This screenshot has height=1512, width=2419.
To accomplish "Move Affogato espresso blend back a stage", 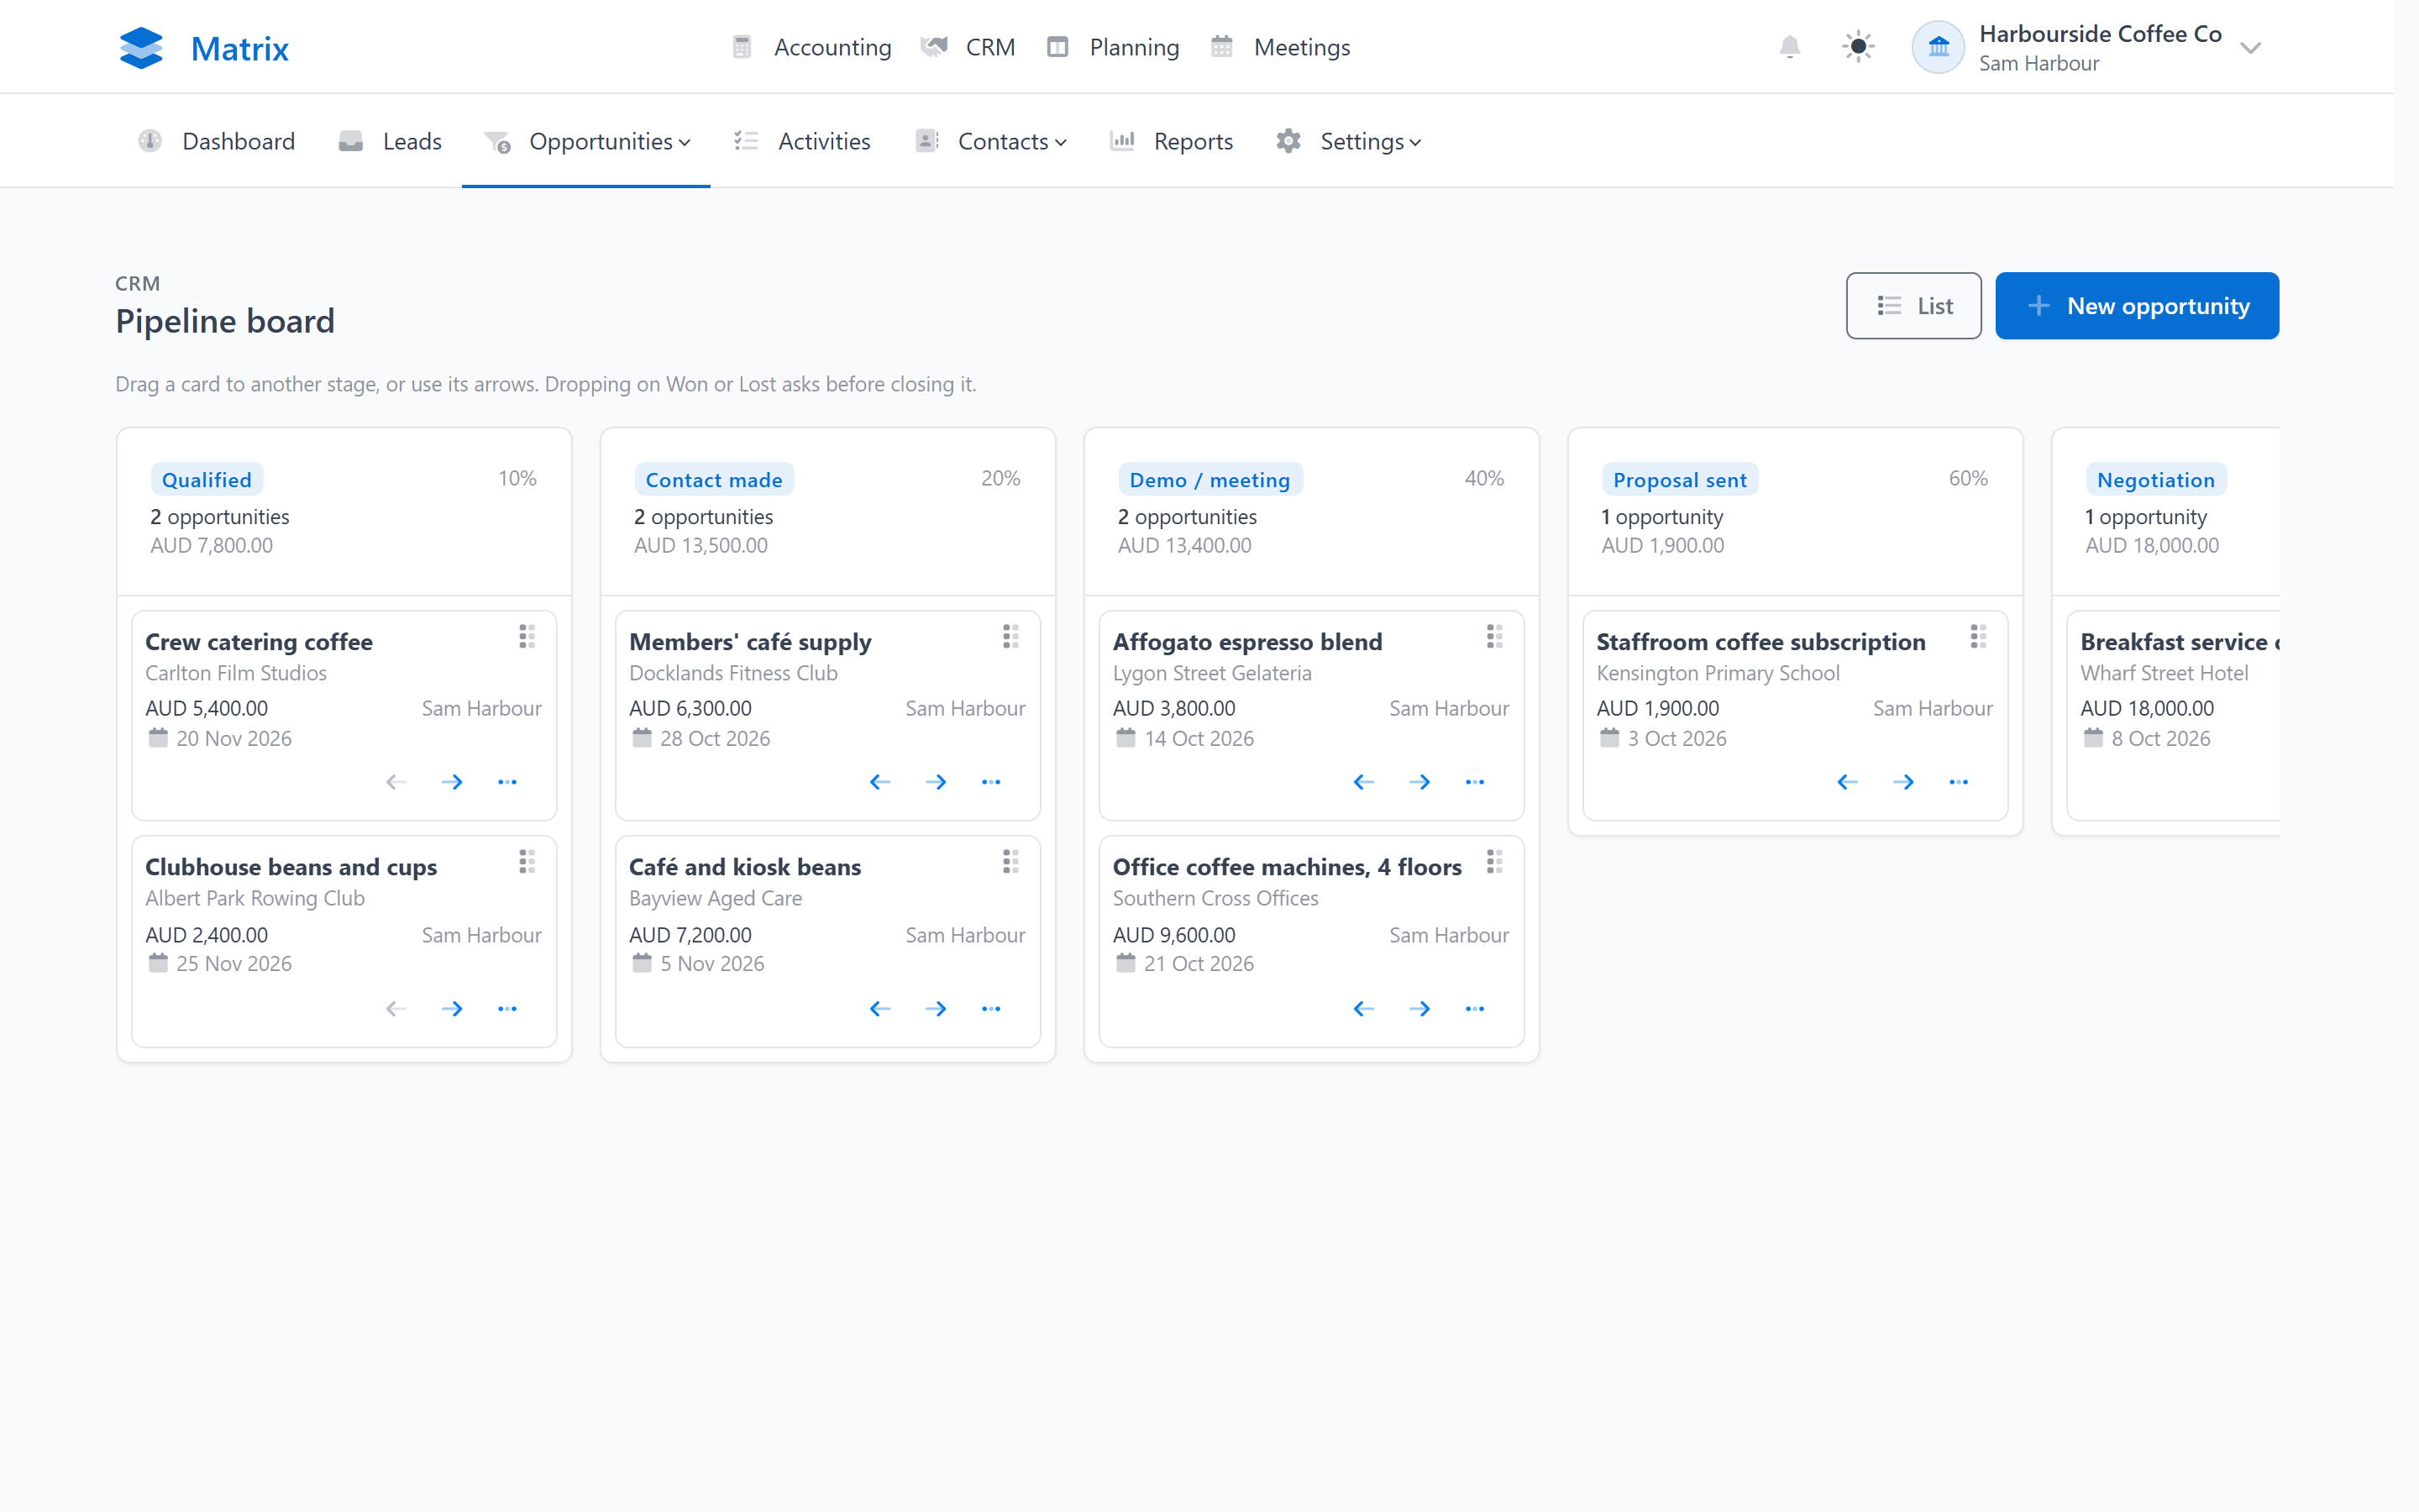I will coord(1363,782).
